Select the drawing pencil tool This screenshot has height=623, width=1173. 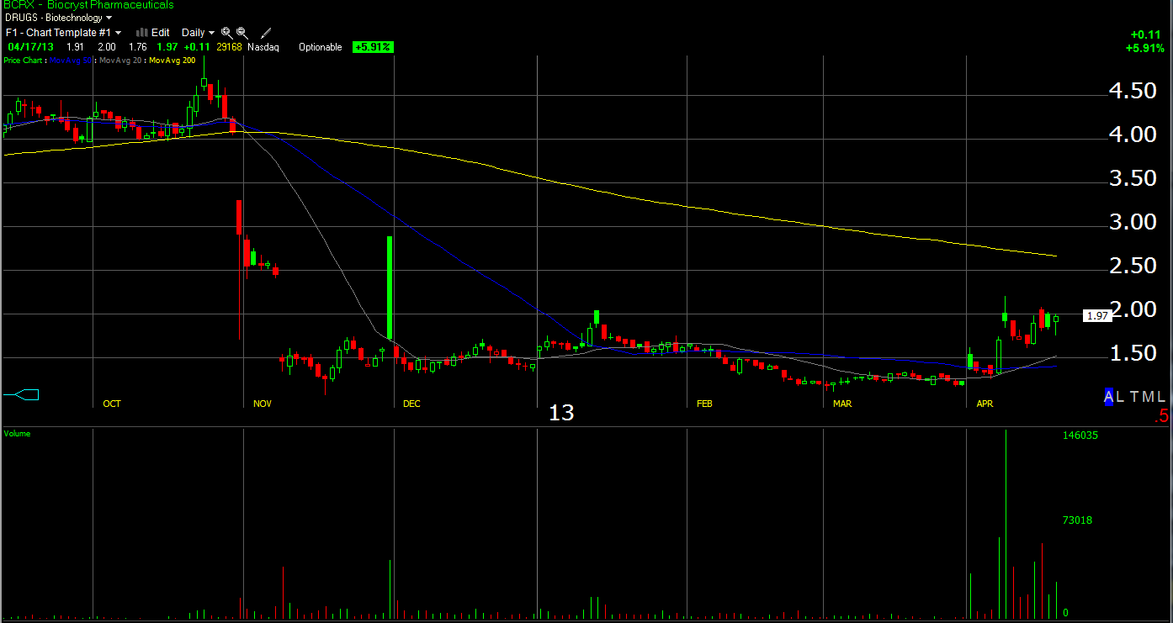pos(266,33)
